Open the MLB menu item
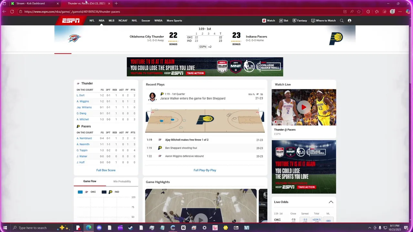413x232 pixels. pos(111,21)
